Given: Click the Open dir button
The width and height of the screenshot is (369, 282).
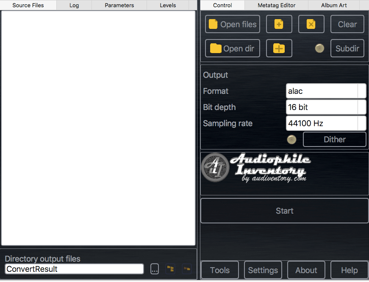Looking at the screenshot, I should click(233, 48).
